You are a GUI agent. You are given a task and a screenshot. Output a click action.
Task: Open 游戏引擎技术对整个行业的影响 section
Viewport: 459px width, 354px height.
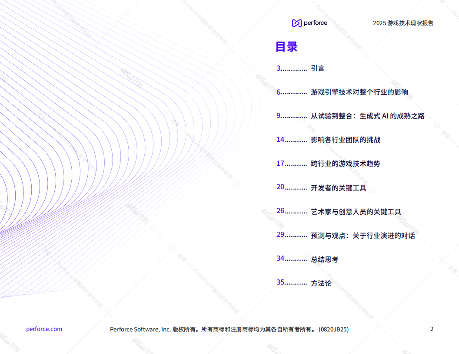click(361, 92)
